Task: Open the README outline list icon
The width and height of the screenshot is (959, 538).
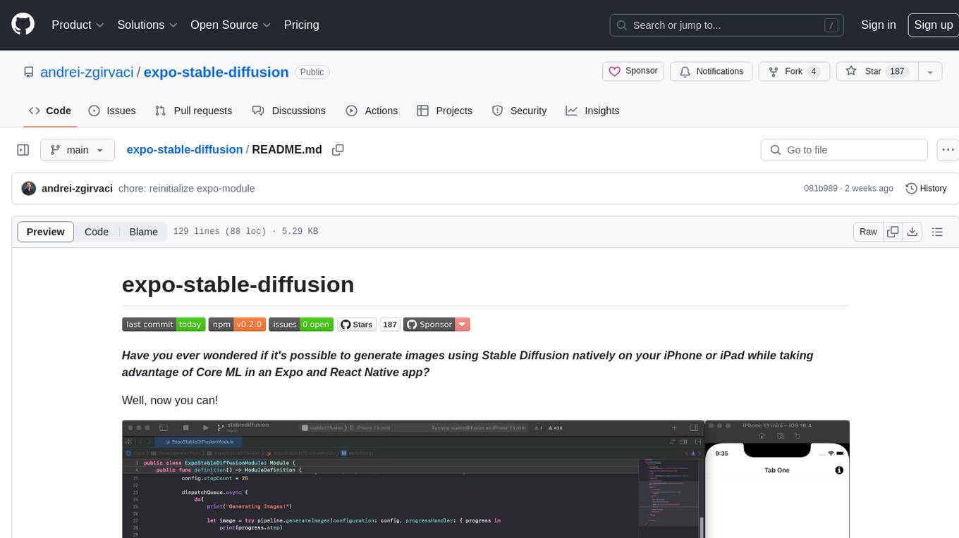Action: pyautogui.click(x=937, y=232)
